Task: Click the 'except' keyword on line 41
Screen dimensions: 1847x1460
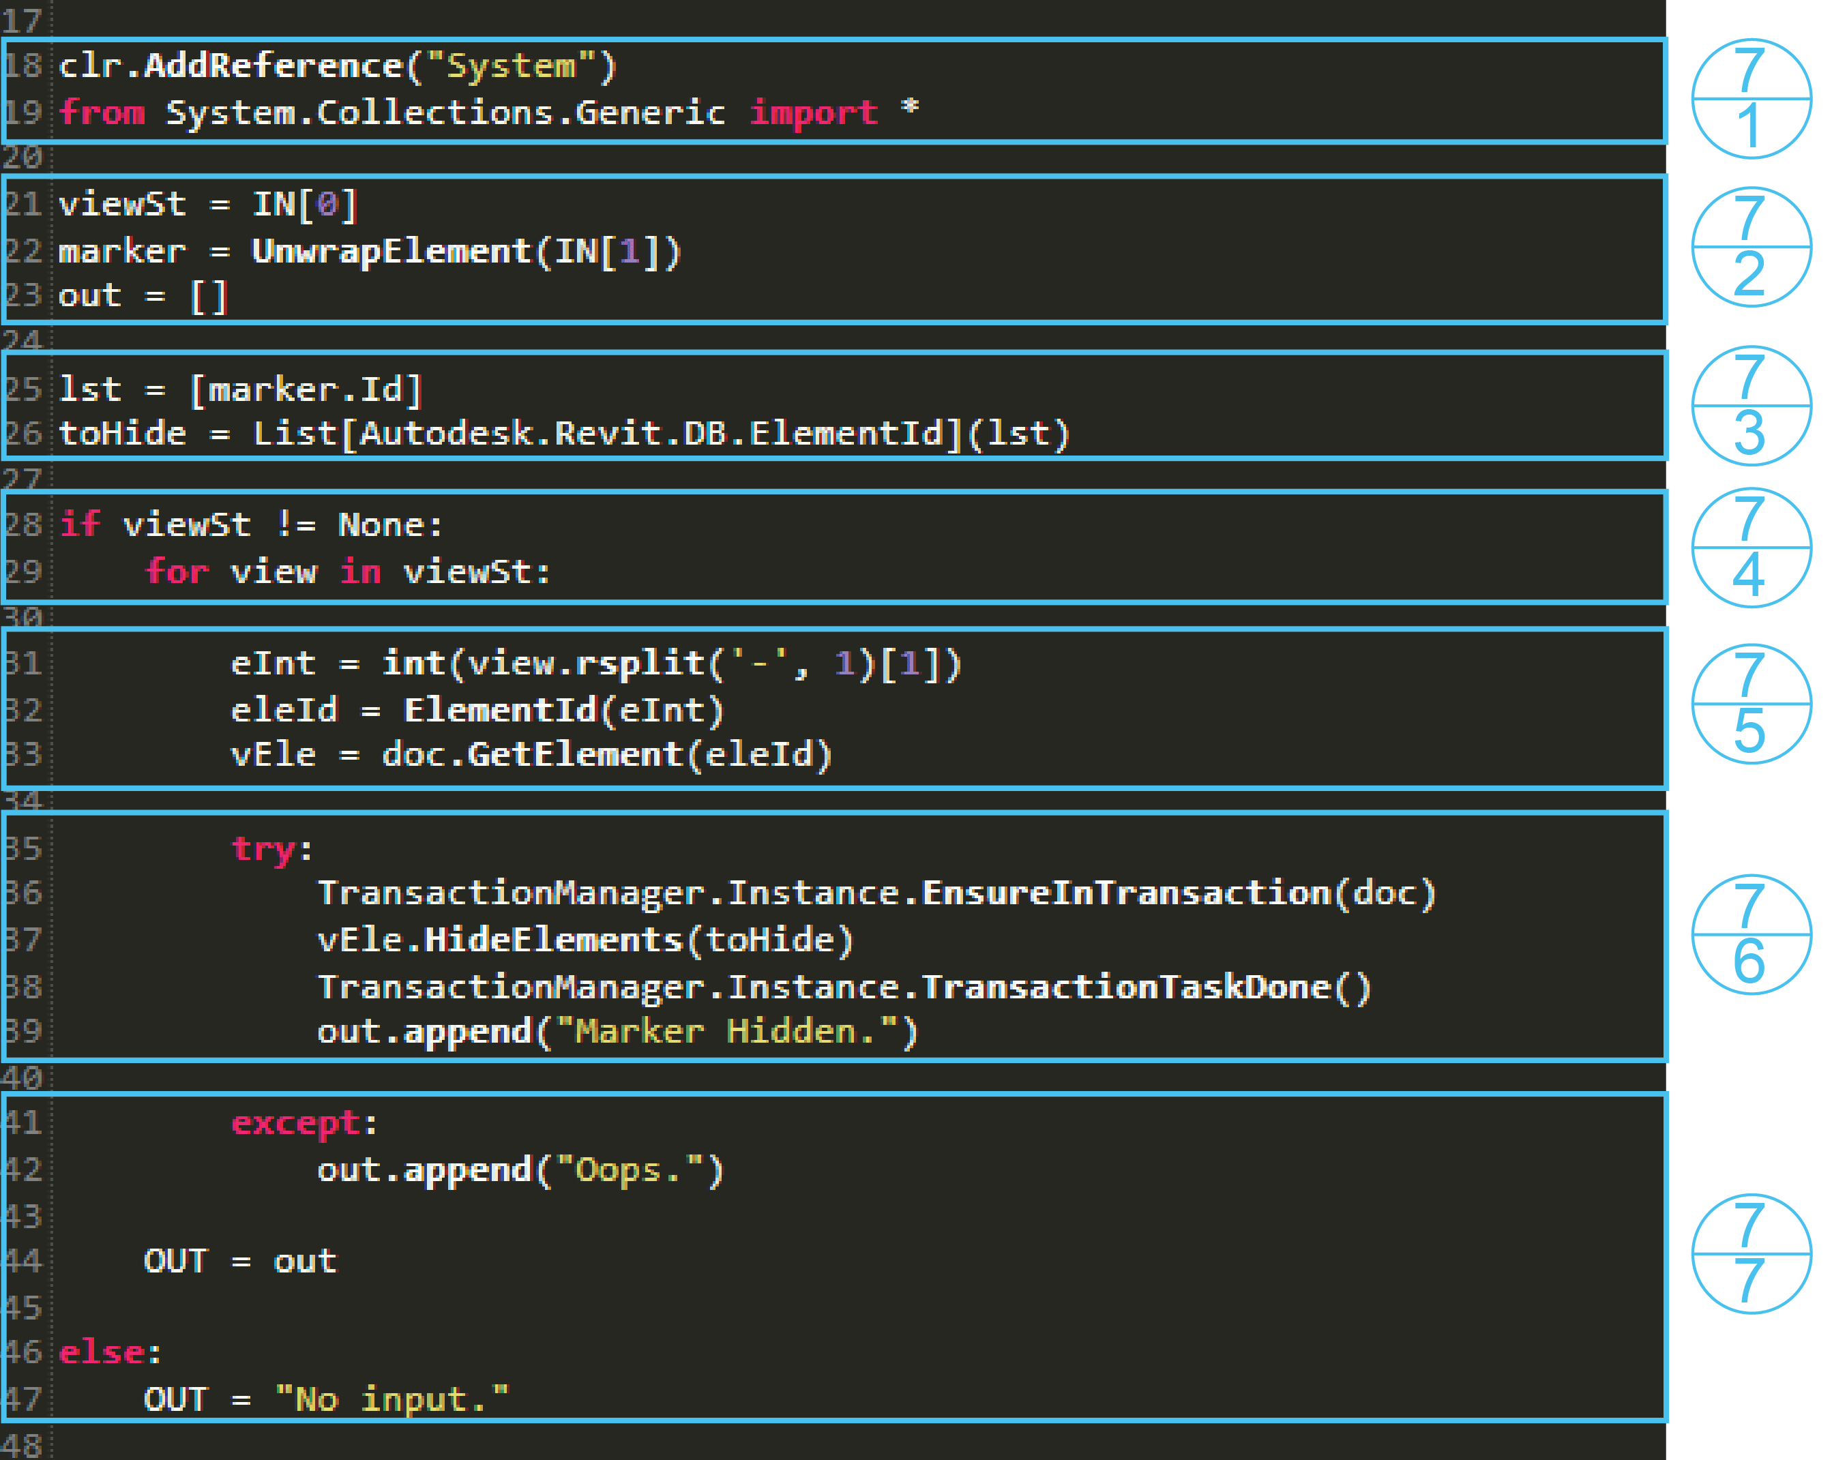Action: [x=295, y=1122]
